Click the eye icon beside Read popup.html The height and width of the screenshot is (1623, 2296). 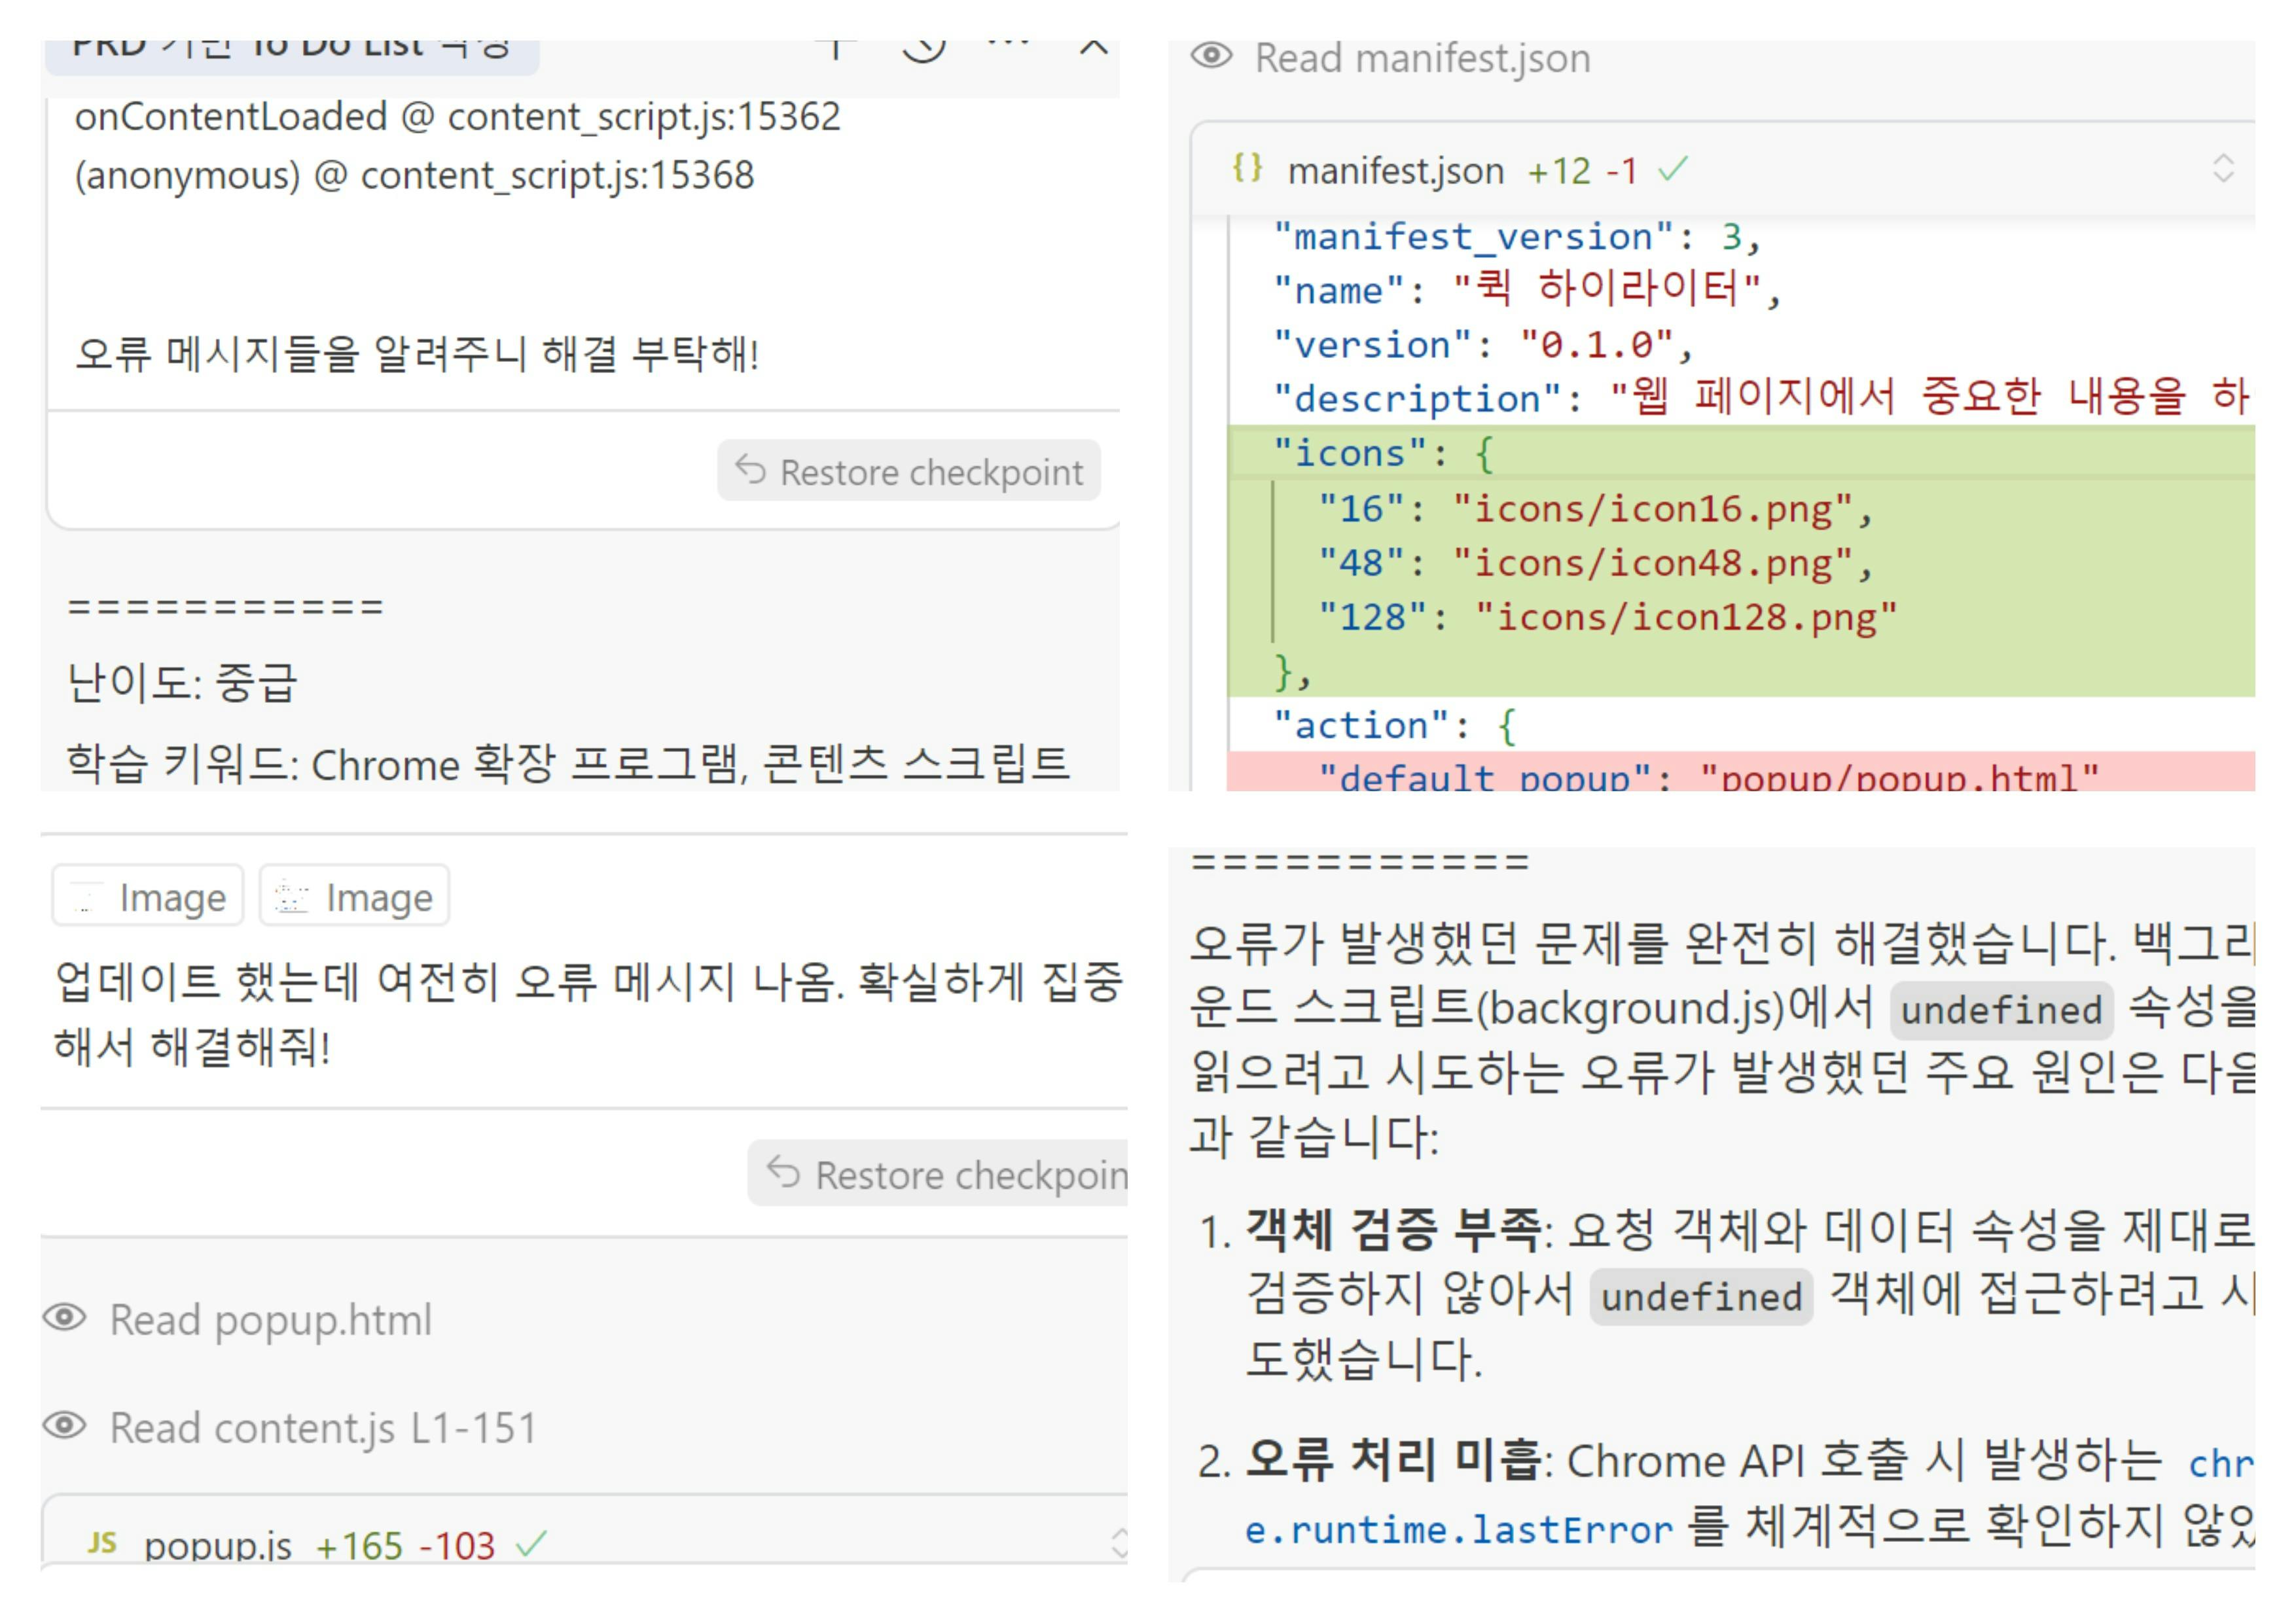click(x=65, y=1318)
